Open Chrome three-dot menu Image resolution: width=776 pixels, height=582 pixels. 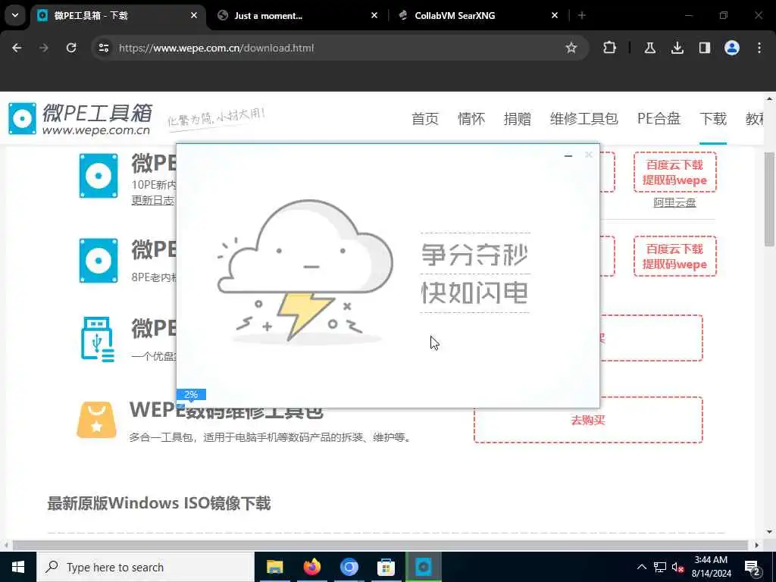point(759,48)
